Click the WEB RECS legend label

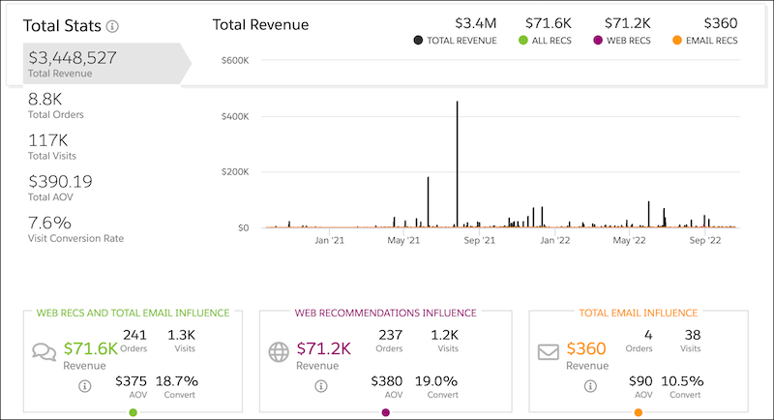tap(628, 41)
